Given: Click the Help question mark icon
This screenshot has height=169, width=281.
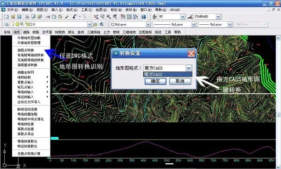Looking at the screenshot, I should tap(144, 17).
